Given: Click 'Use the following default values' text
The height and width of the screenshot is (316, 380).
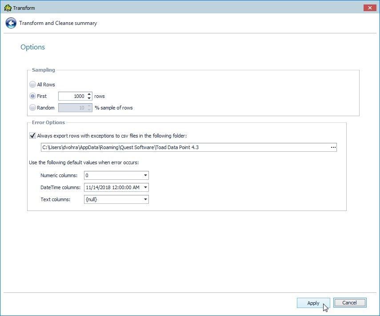Looking at the screenshot, I should tap(84, 162).
